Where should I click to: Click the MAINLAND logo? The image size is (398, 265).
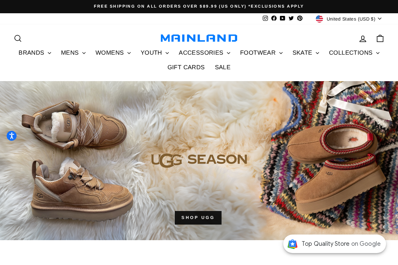click(x=199, y=38)
